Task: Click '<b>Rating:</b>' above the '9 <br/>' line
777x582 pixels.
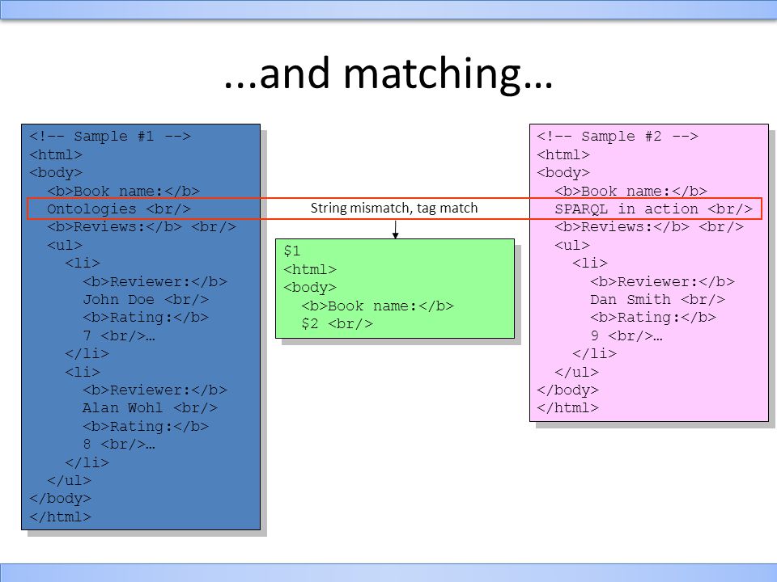Action: tap(653, 317)
